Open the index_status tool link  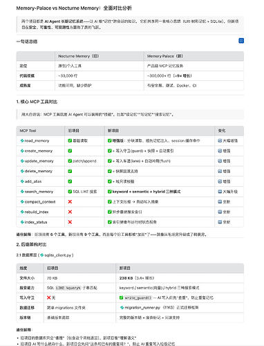click(x=34, y=222)
